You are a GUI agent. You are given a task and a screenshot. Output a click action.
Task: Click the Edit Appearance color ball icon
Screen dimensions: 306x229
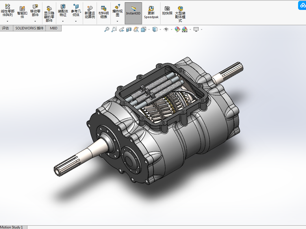point(177,29)
